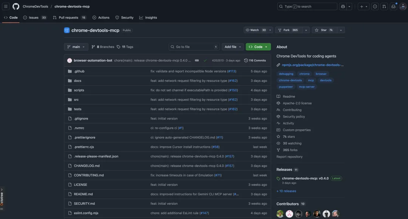Open the Copilot icon in header
408x219 pixels.
[343, 6]
